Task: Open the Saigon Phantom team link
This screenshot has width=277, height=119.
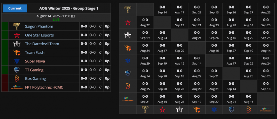Action: 39,27
